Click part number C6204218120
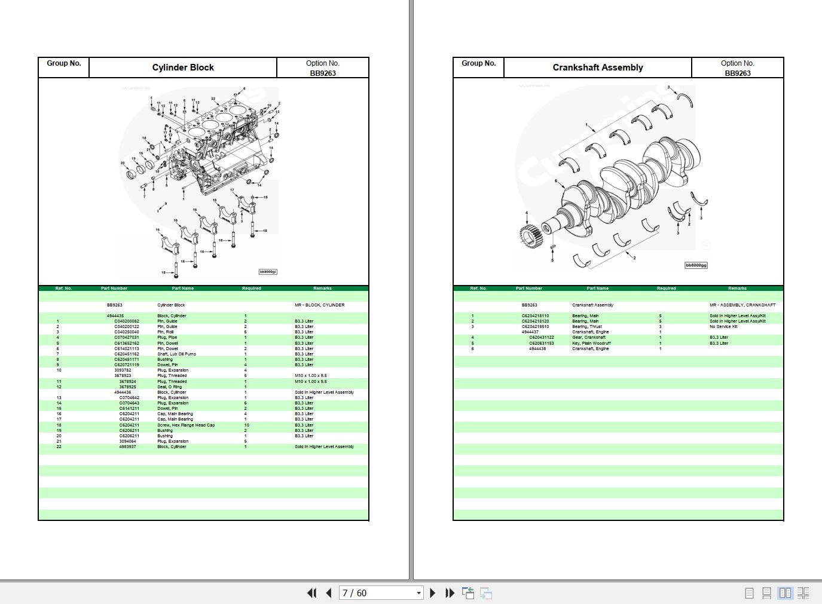The image size is (822, 604). (535, 321)
